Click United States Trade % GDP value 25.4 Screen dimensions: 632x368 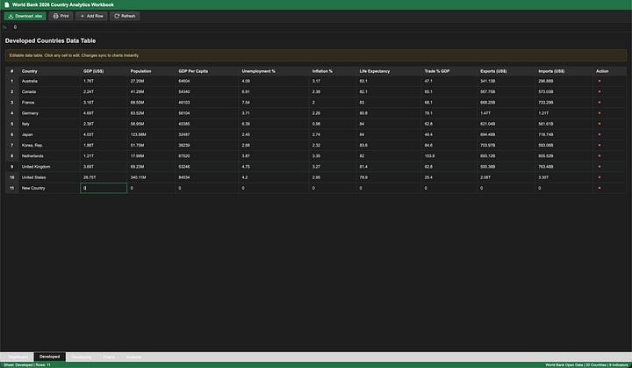[449, 177]
